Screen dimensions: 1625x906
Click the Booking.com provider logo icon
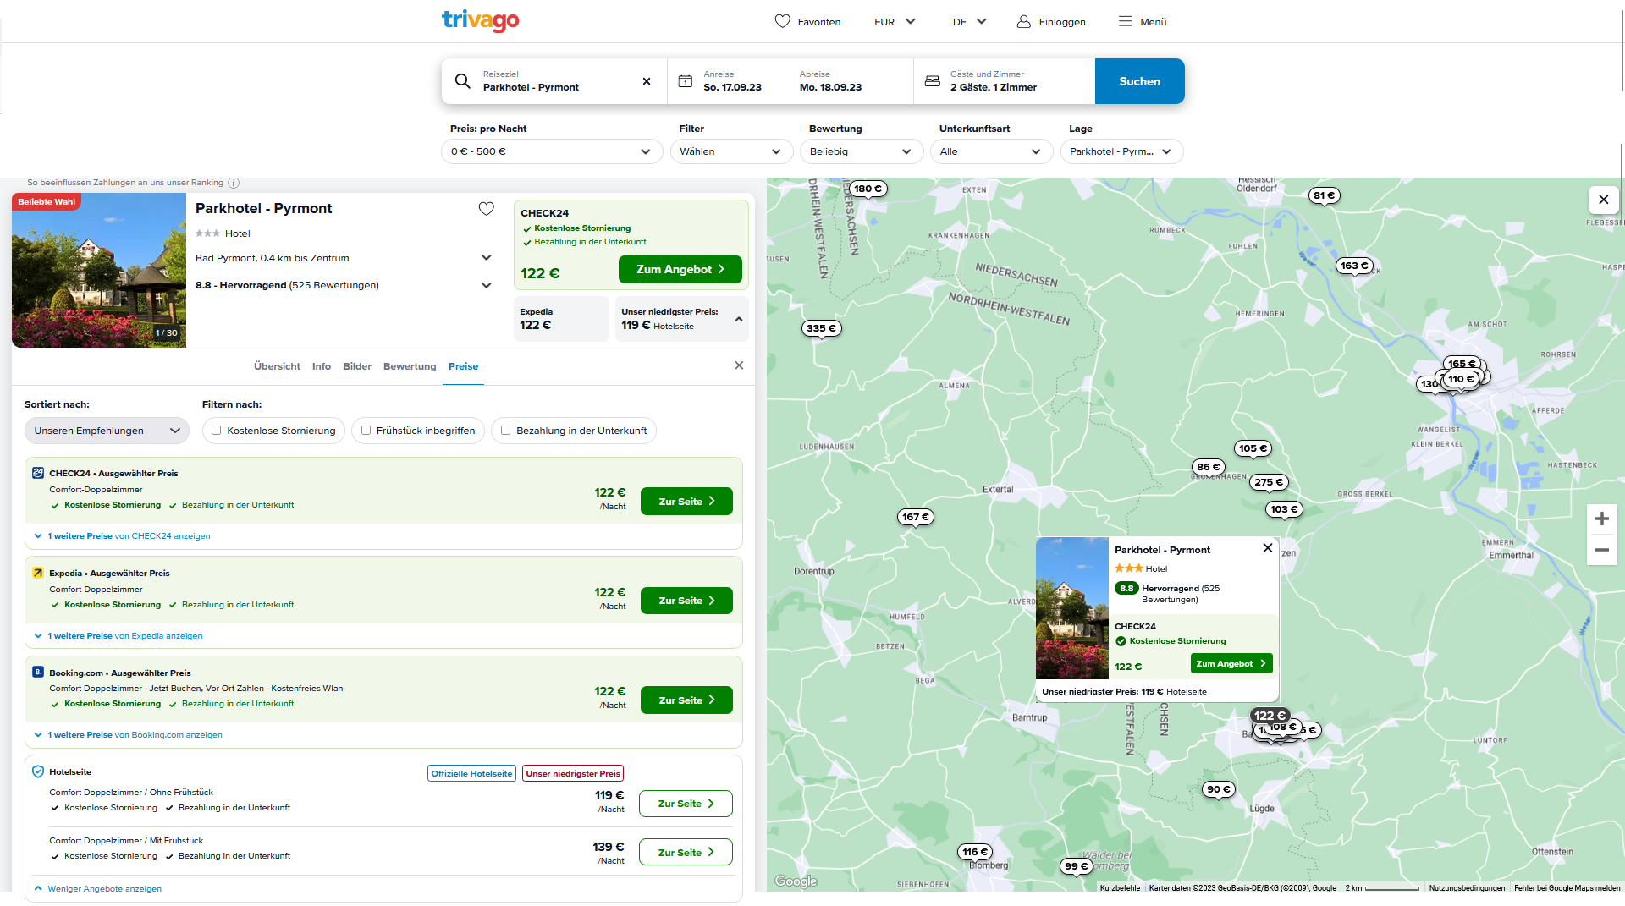tap(38, 672)
